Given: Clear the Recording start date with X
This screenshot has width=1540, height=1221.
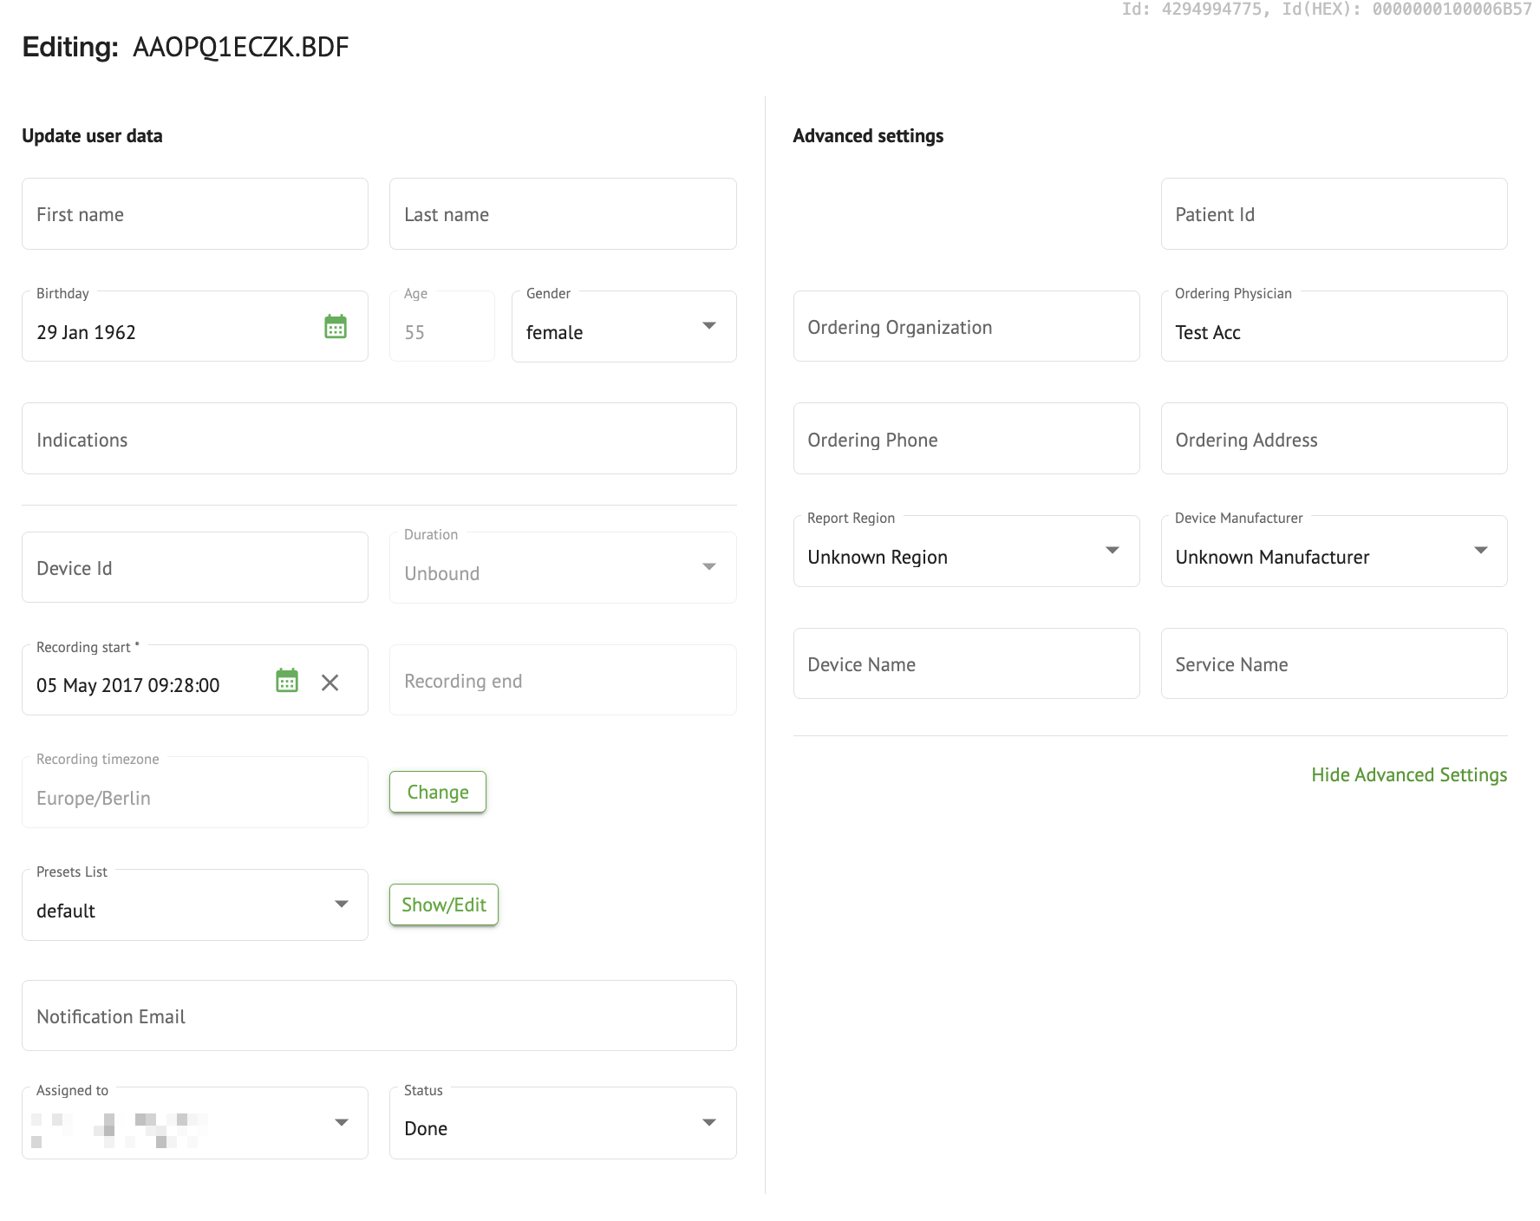Looking at the screenshot, I should coord(330,682).
